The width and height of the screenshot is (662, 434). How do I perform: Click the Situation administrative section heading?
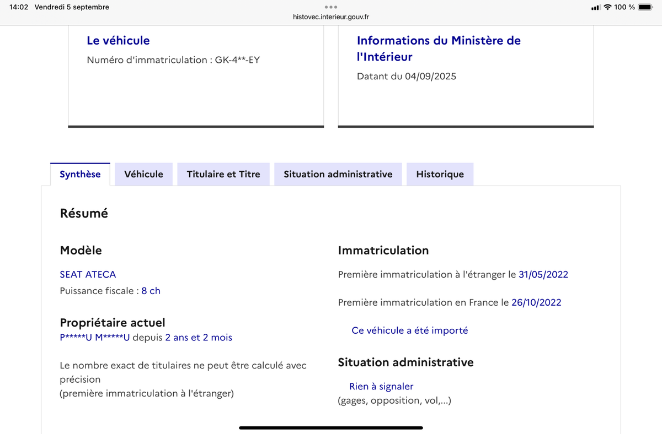pos(406,362)
